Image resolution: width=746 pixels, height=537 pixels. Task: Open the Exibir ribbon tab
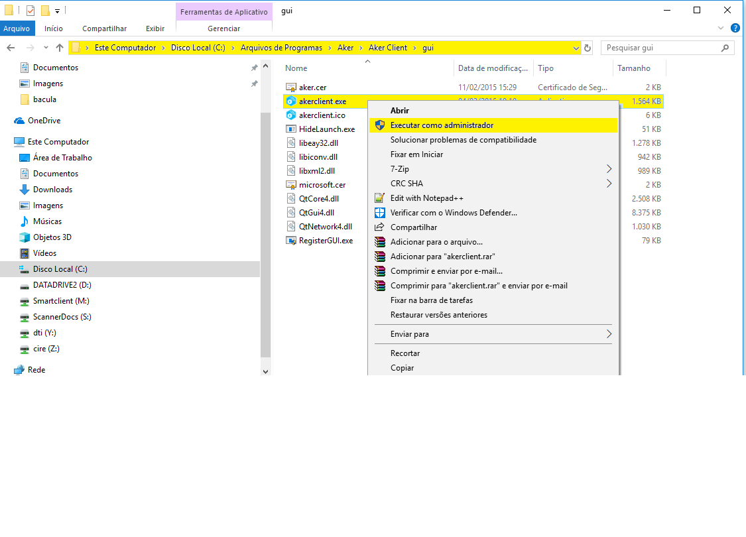coord(155,29)
